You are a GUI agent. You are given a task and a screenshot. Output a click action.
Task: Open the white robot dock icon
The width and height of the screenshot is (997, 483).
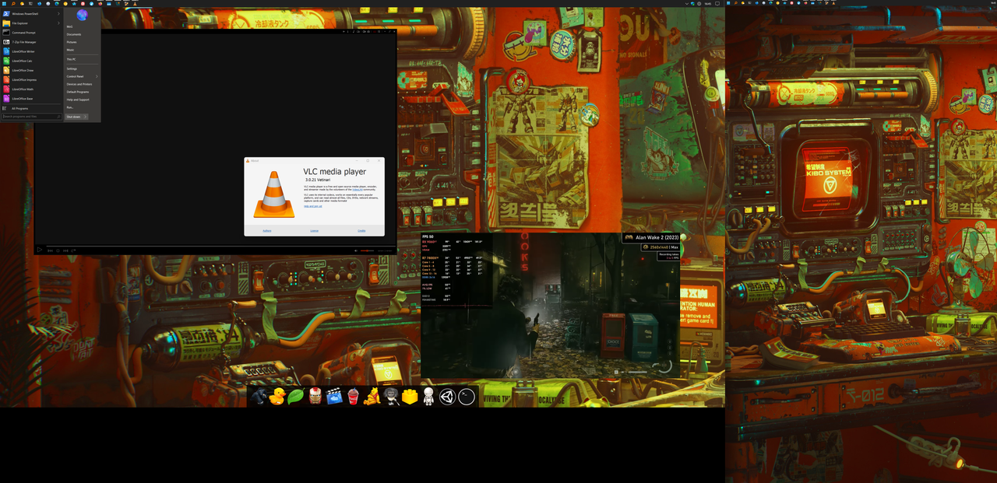428,397
